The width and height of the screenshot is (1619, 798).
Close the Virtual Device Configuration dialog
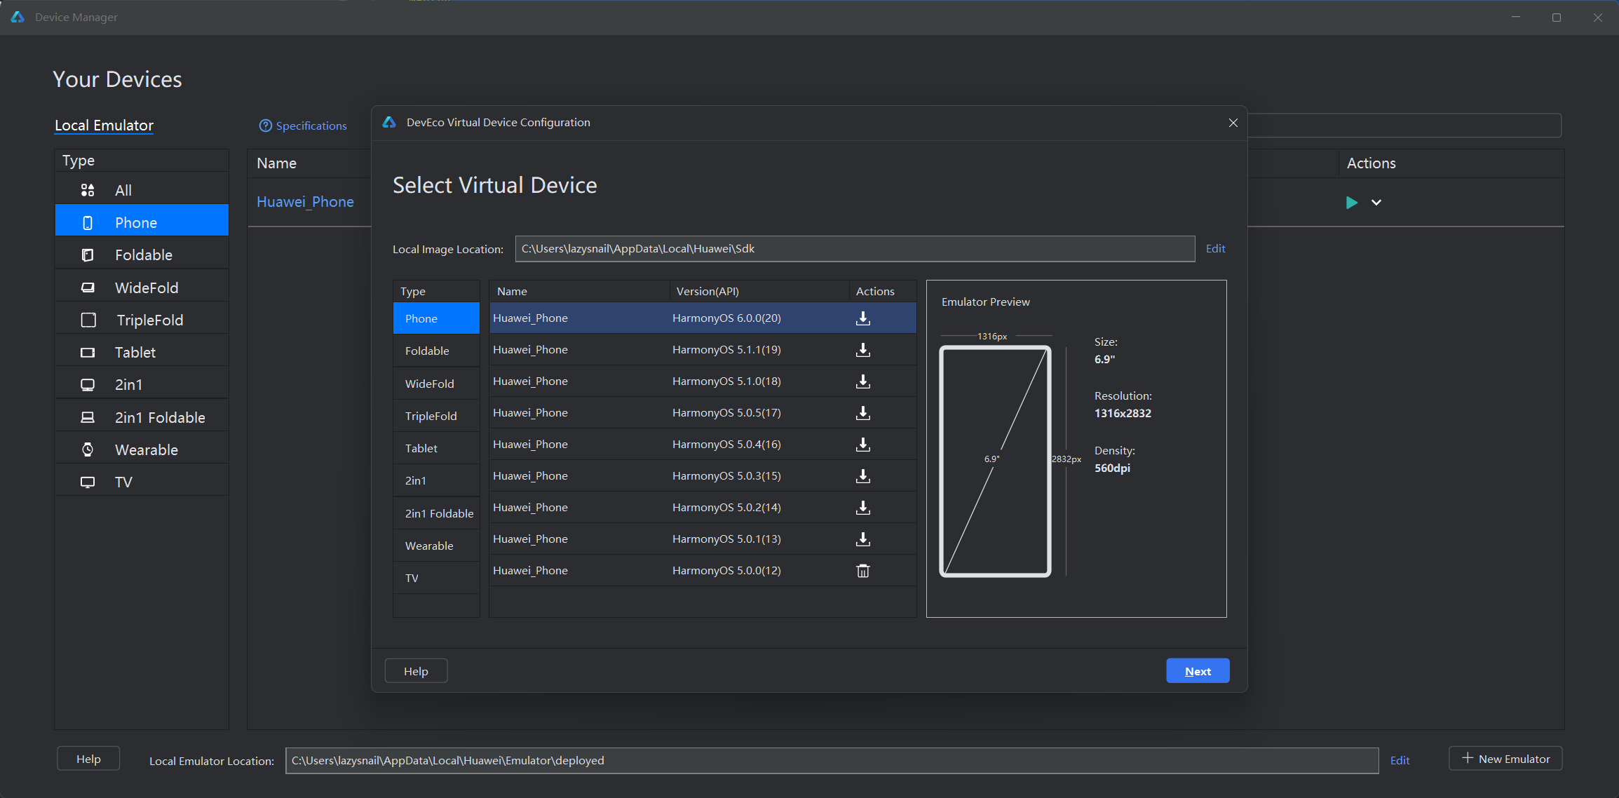(x=1233, y=123)
